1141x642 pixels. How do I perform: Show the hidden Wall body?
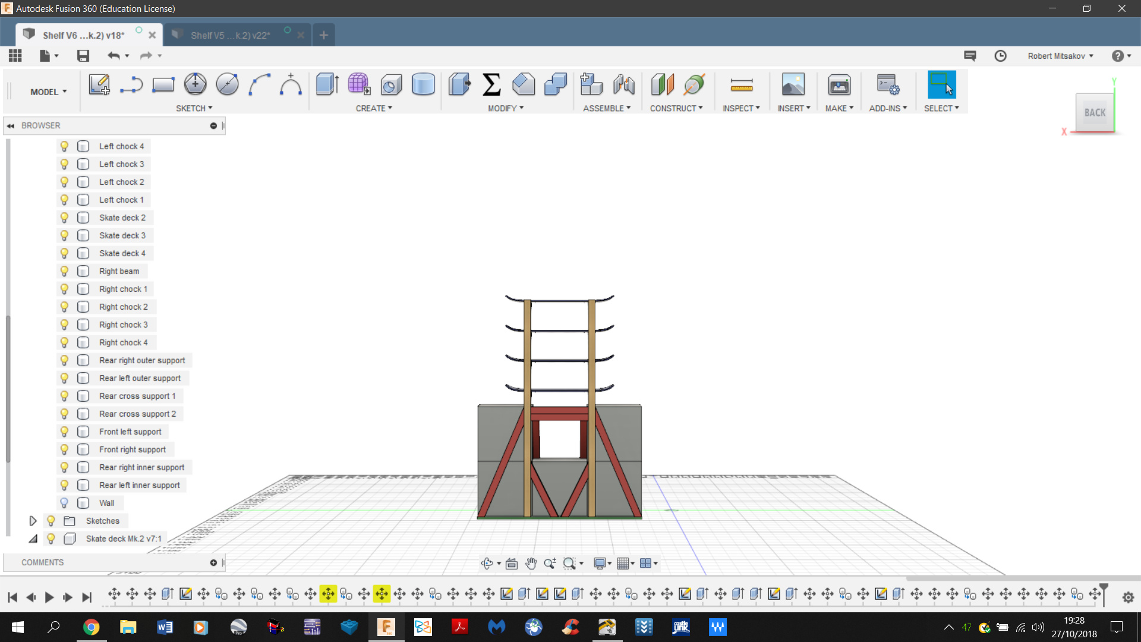(x=64, y=503)
